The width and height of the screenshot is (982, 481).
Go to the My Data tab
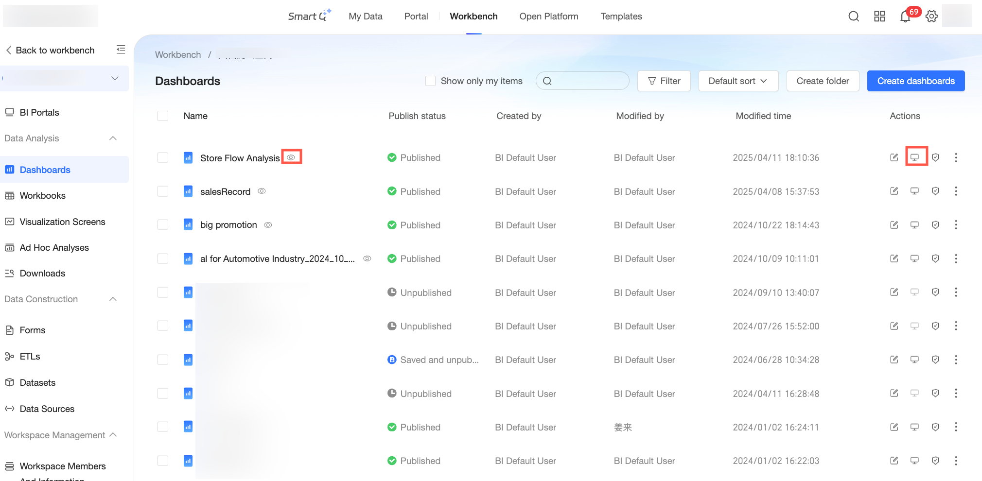(366, 17)
